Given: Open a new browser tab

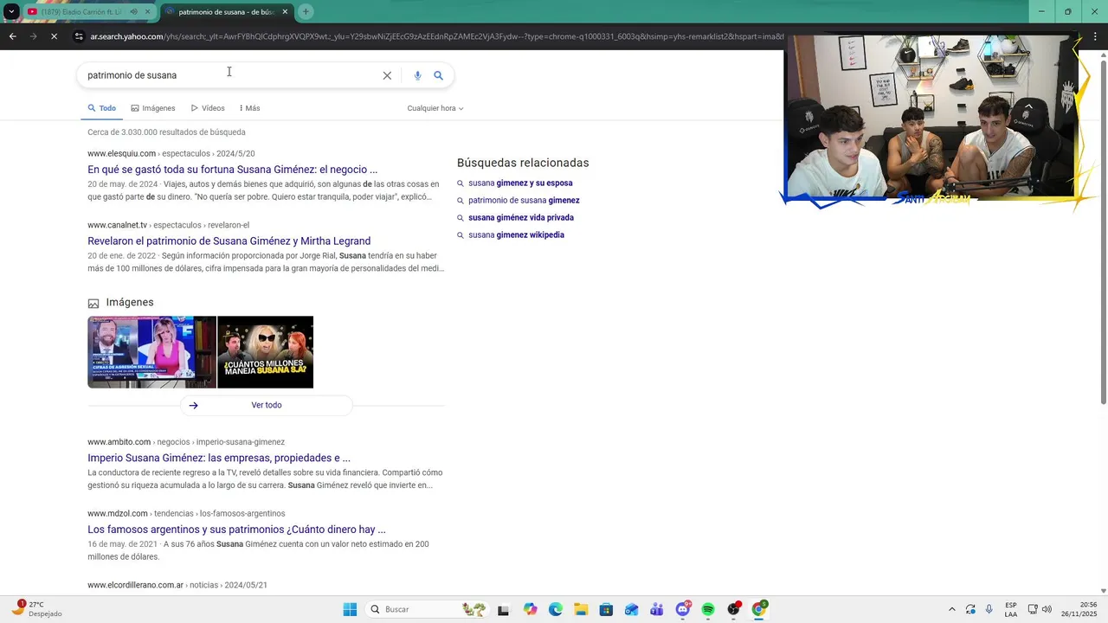Looking at the screenshot, I should point(306,12).
